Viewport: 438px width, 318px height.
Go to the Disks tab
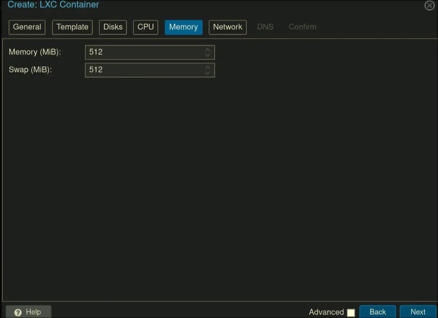(113, 27)
